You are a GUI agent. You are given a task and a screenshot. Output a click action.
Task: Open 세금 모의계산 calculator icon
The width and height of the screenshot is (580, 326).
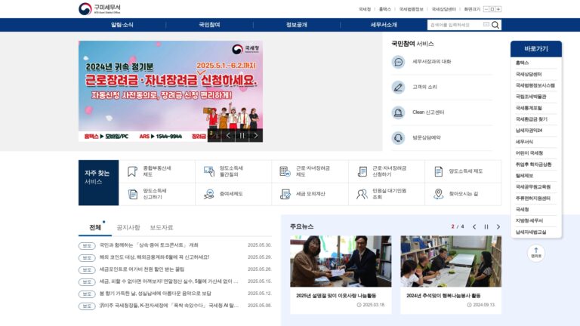[x=285, y=194]
